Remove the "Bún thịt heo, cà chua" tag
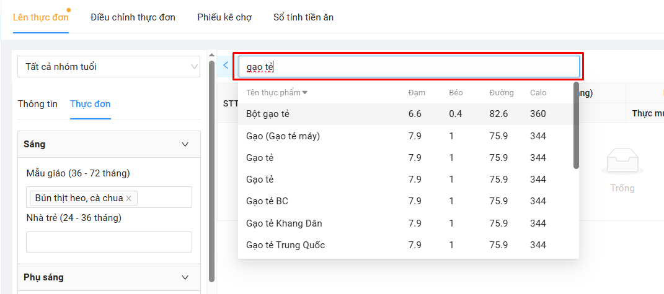 pyautogui.click(x=129, y=198)
